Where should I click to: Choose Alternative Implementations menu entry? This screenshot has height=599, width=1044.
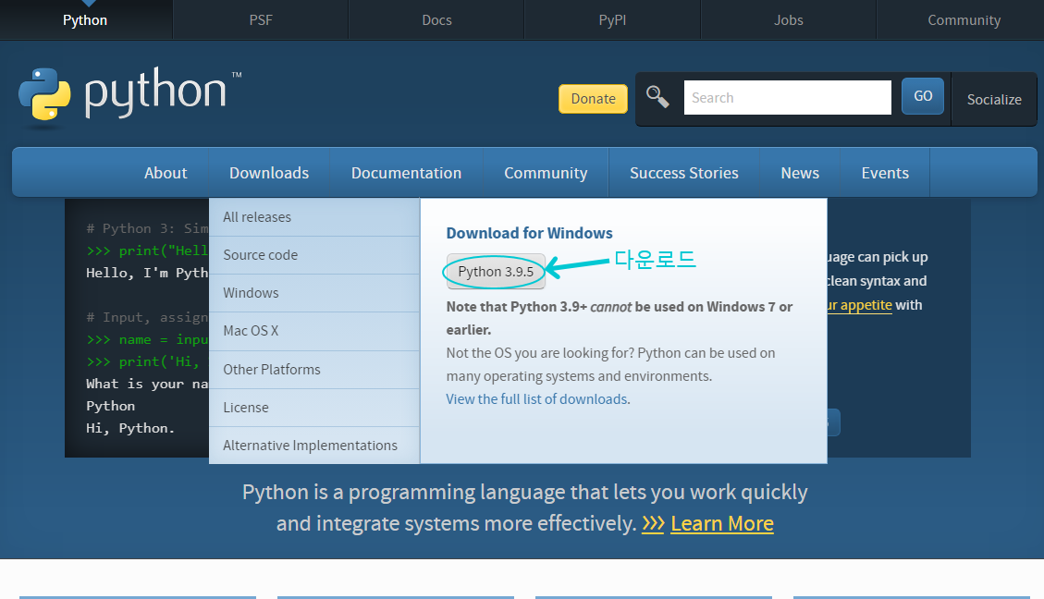pyautogui.click(x=314, y=446)
